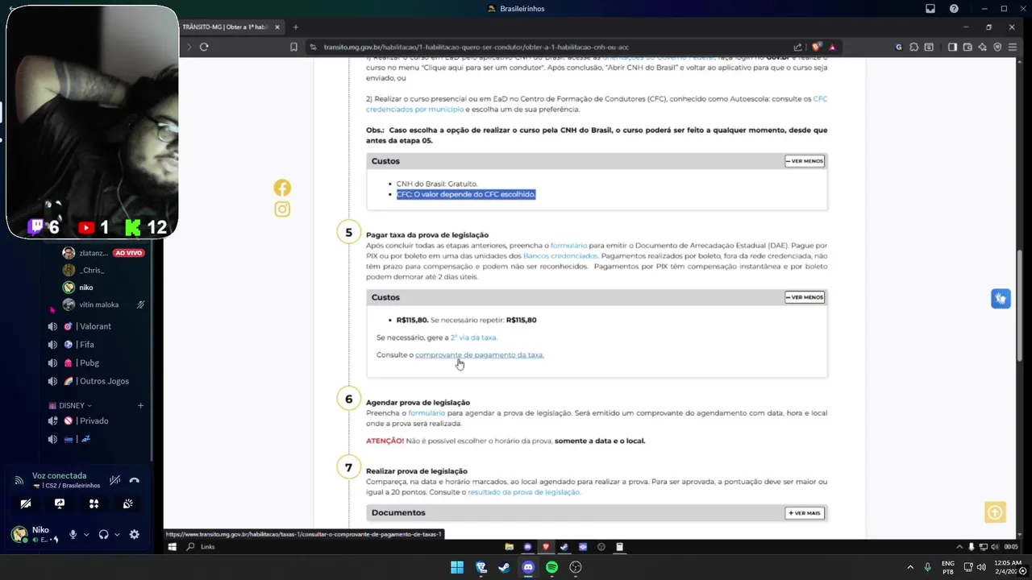Deafen Discord headphones
This screenshot has width=1032, height=580.
click(x=103, y=534)
